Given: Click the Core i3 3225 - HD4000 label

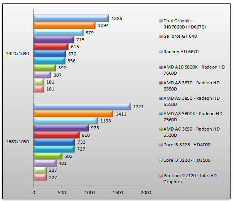Looking at the screenshot, I should click(187, 145).
